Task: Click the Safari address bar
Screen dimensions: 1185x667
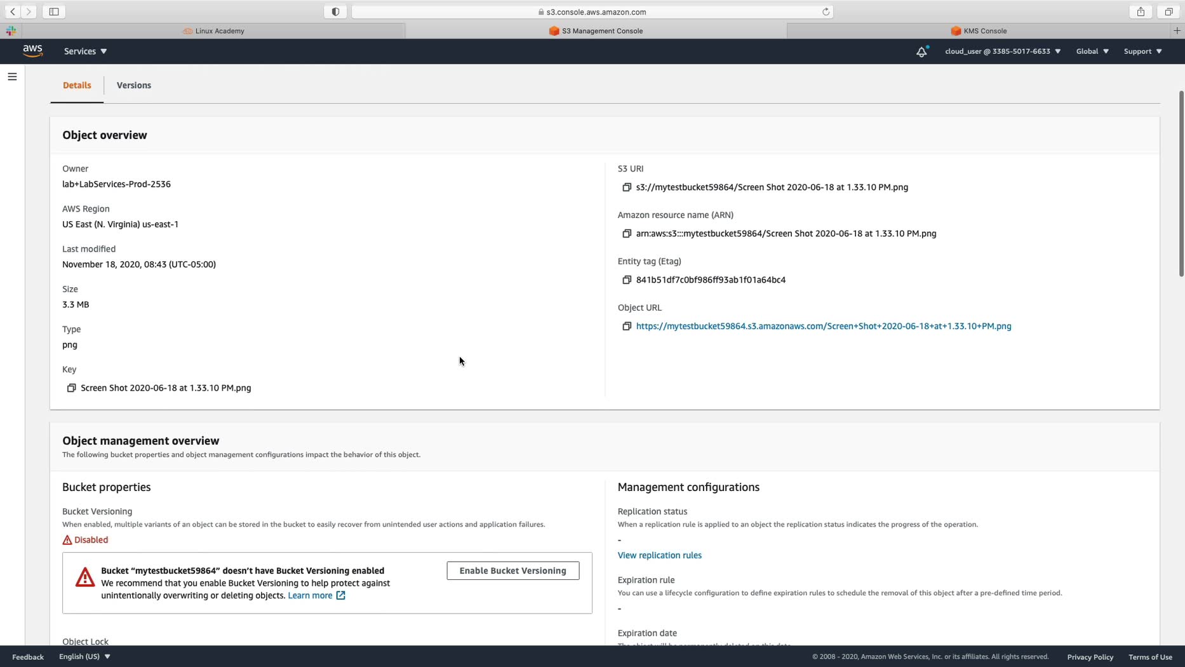Action: 592,11
